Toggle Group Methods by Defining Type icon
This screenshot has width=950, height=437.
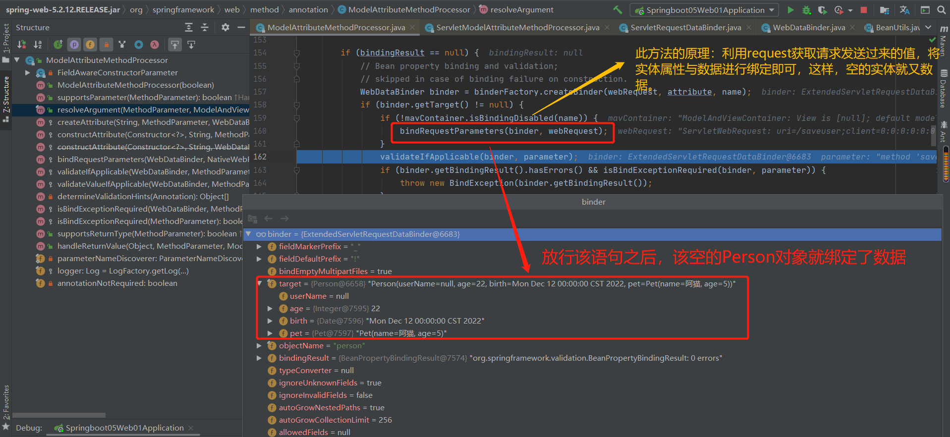(122, 45)
